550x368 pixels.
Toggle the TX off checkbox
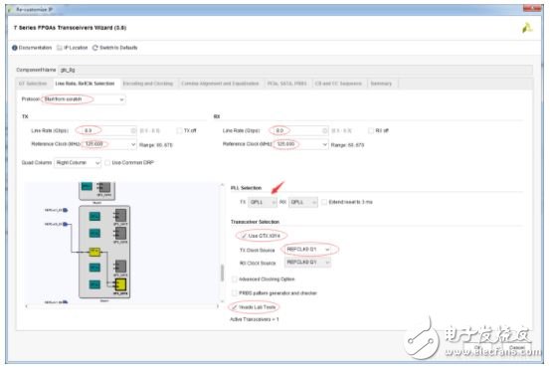(179, 130)
